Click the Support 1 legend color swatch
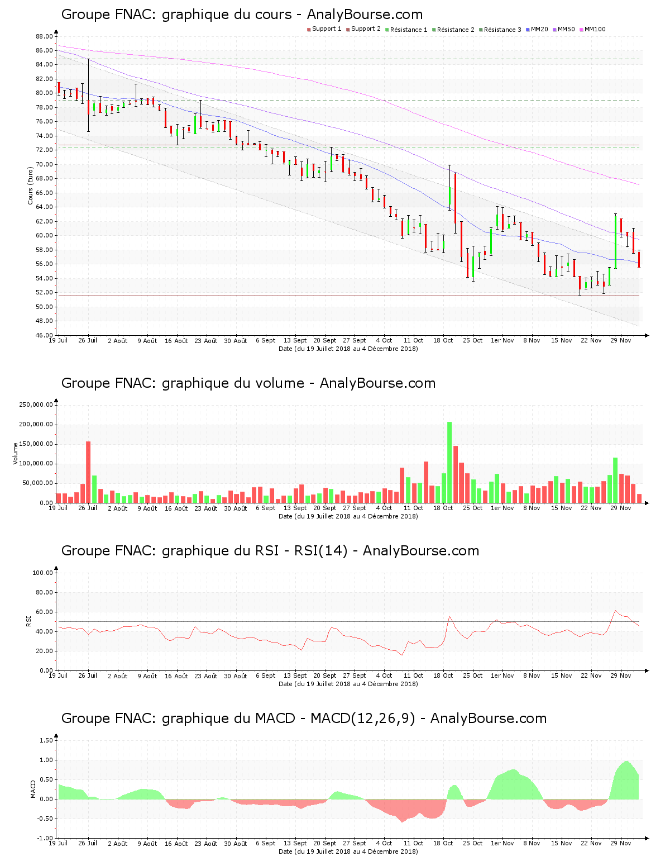 pos(309,30)
